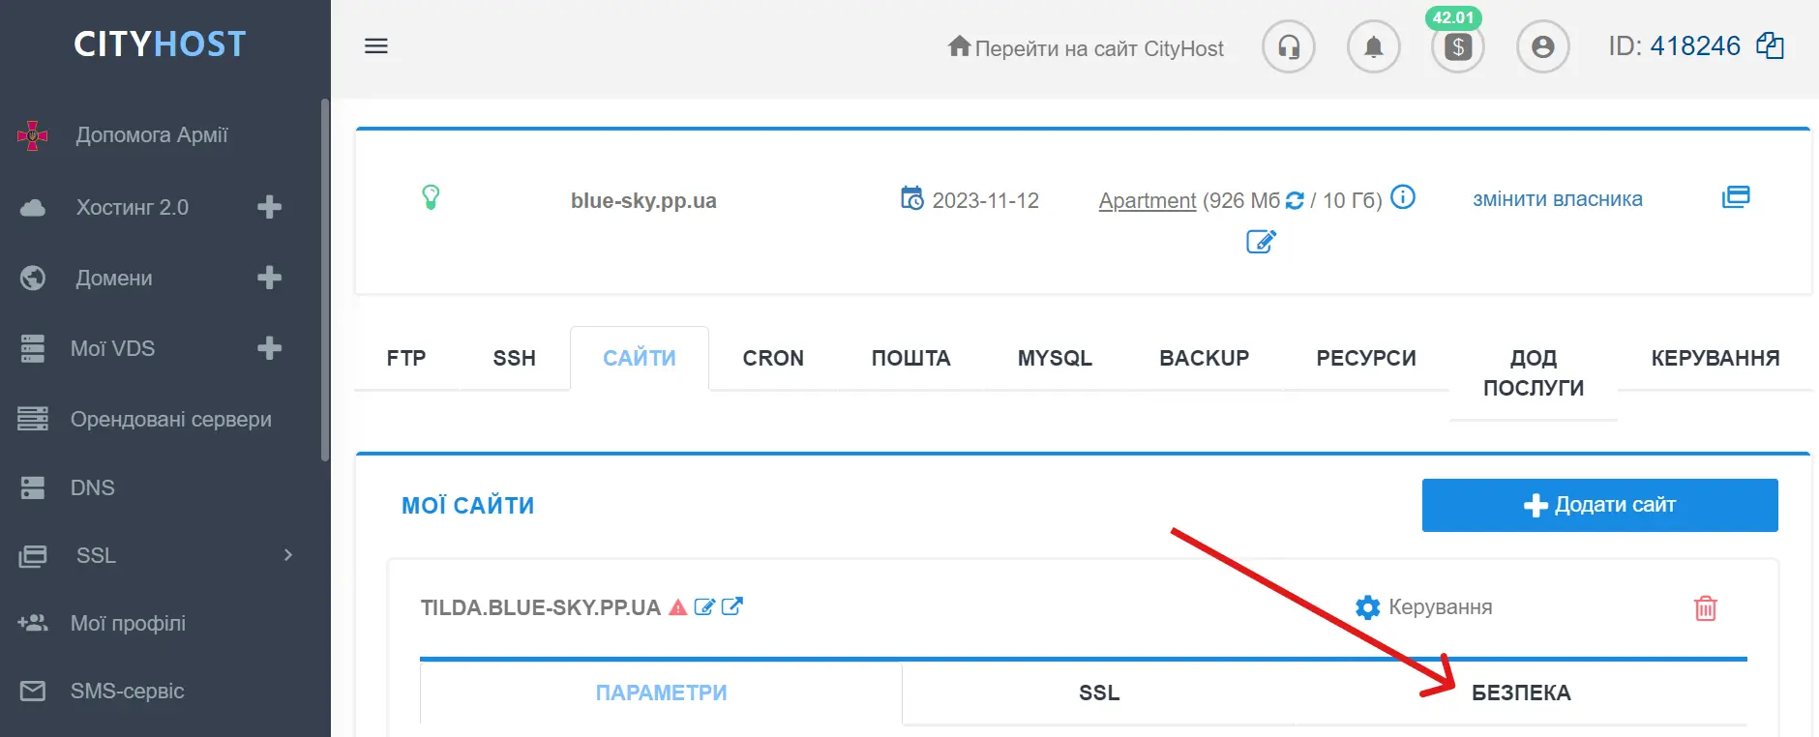Select the ПАРАМЕТРИ site sub-tab
The image size is (1819, 737).
click(x=661, y=693)
